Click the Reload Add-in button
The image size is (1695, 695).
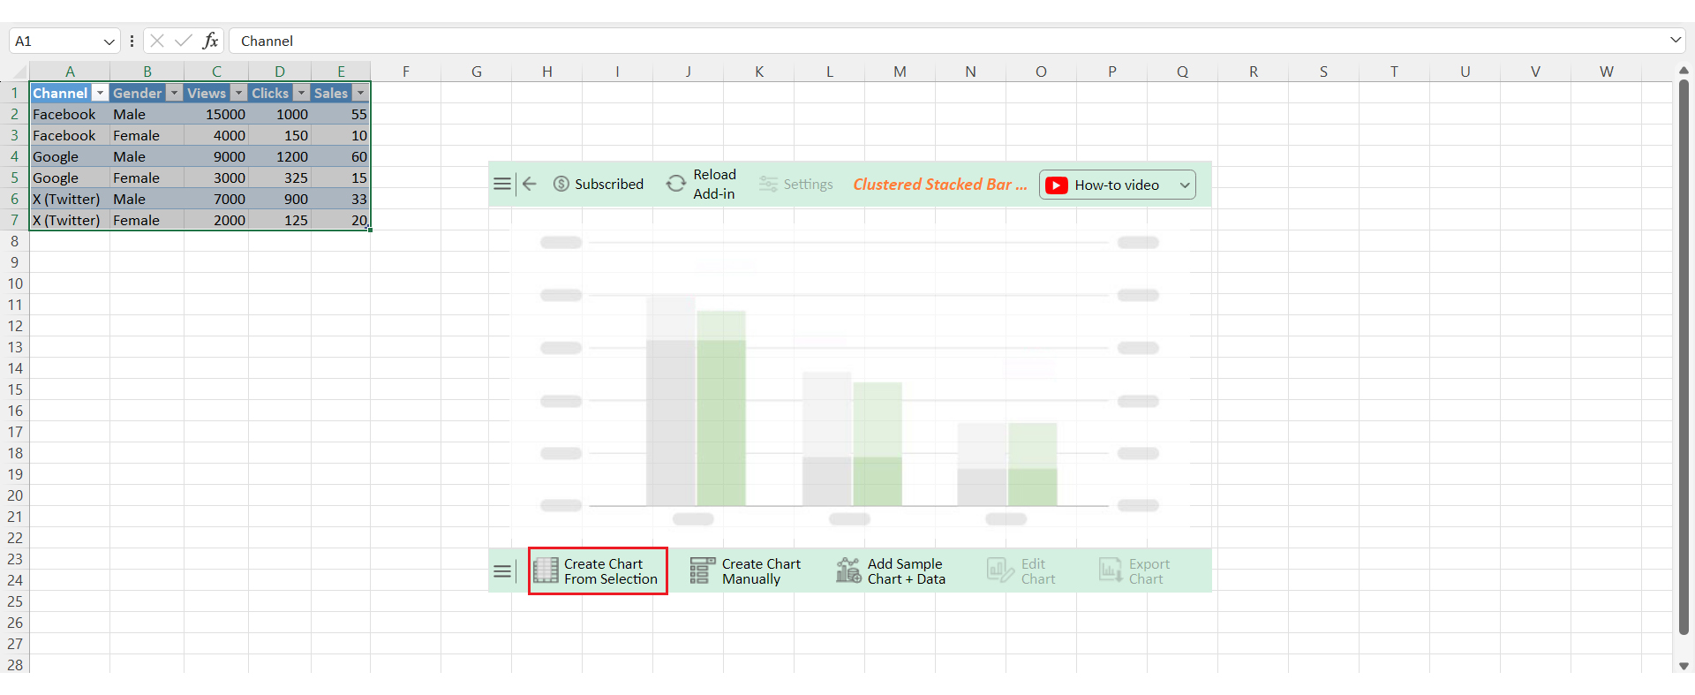coord(702,184)
